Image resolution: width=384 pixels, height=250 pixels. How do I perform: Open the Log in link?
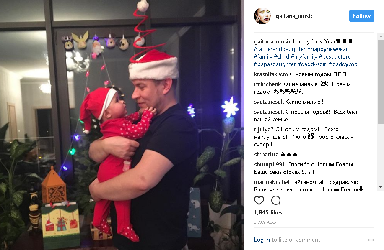coord(262,240)
